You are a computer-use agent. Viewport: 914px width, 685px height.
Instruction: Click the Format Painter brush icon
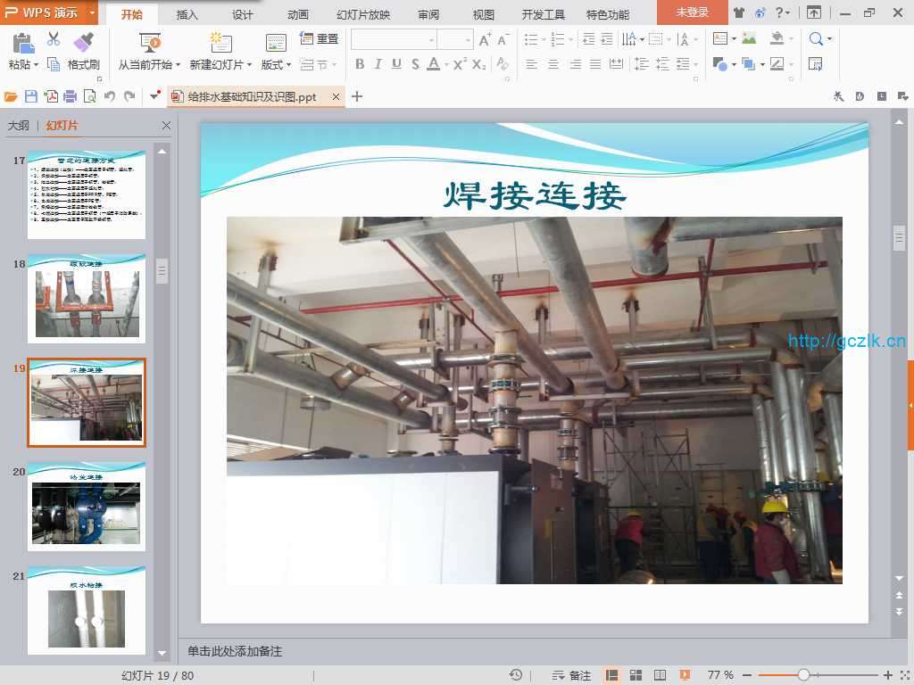pyautogui.click(x=83, y=42)
